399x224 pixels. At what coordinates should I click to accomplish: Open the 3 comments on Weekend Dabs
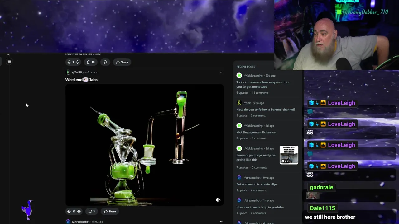pyautogui.click(x=91, y=212)
